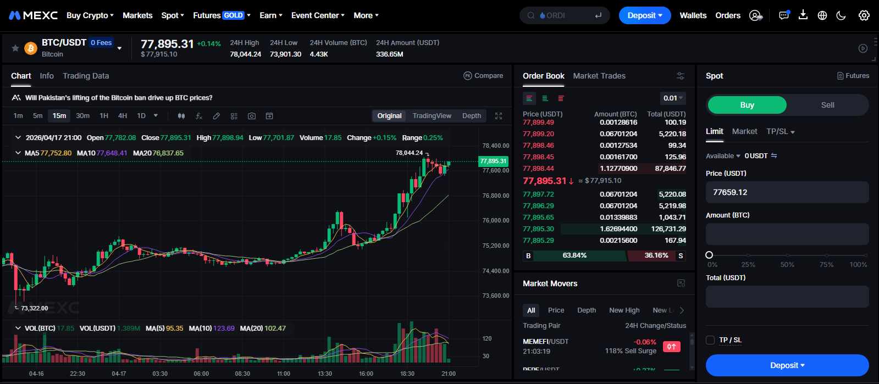Viewport: 879px width, 384px height.
Task: Show bids-only order book view
Action: (x=545, y=98)
